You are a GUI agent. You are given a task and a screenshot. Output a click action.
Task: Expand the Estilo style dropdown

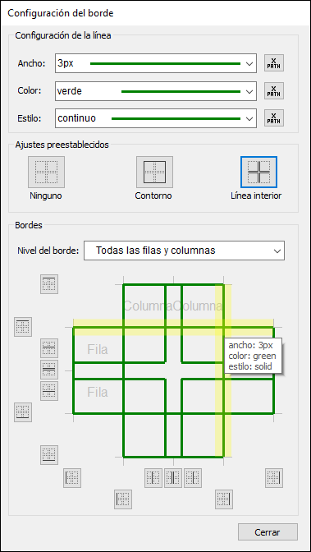click(x=156, y=118)
